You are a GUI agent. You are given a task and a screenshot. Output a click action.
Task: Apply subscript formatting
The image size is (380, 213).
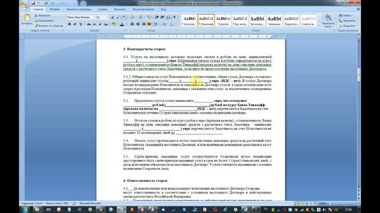point(95,24)
